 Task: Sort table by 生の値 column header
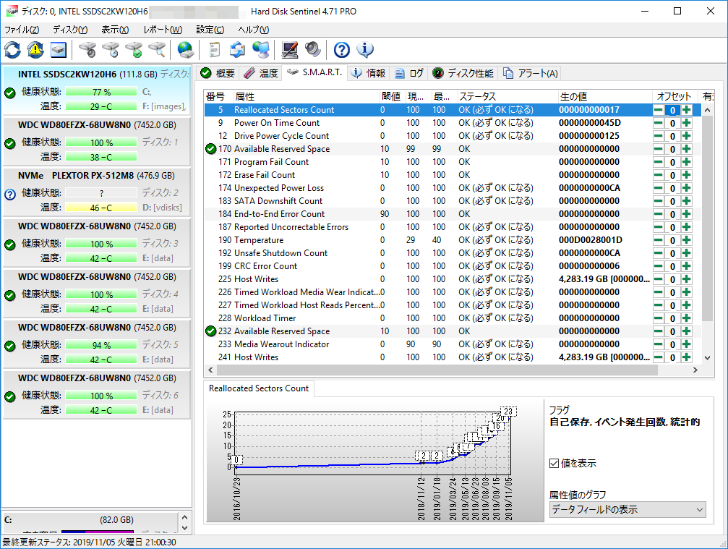pyautogui.click(x=605, y=97)
